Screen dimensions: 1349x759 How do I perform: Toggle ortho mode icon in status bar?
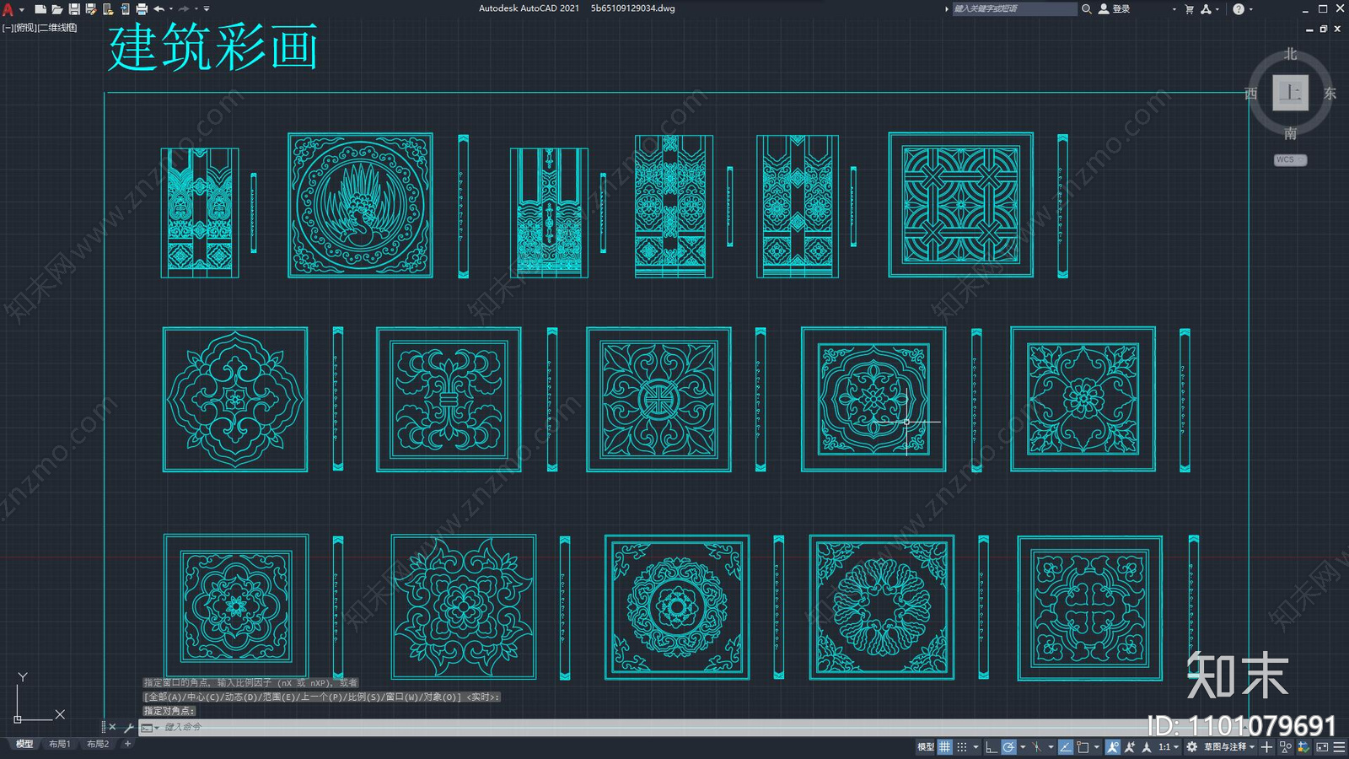click(x=992, y=746)
